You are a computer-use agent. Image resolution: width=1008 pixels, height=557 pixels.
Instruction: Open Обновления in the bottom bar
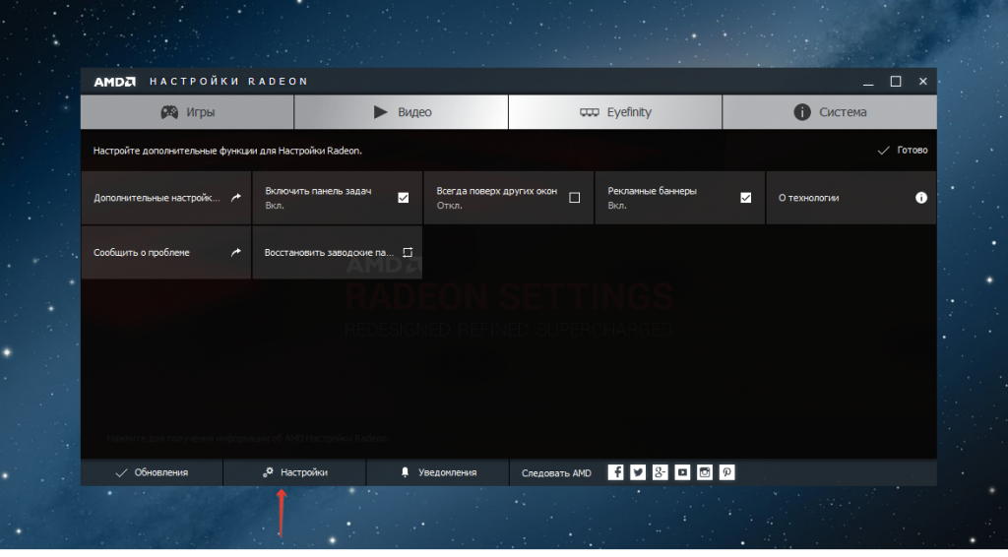tap(152, 472)
